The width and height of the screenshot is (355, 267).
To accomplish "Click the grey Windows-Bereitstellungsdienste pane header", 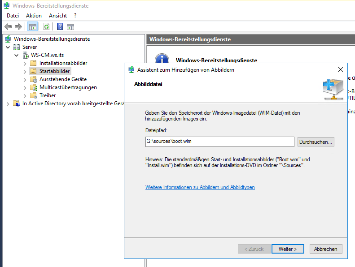I will point(250,39).
